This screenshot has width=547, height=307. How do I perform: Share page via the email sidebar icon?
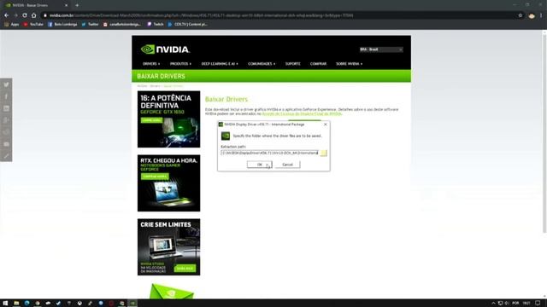(6, 144)
